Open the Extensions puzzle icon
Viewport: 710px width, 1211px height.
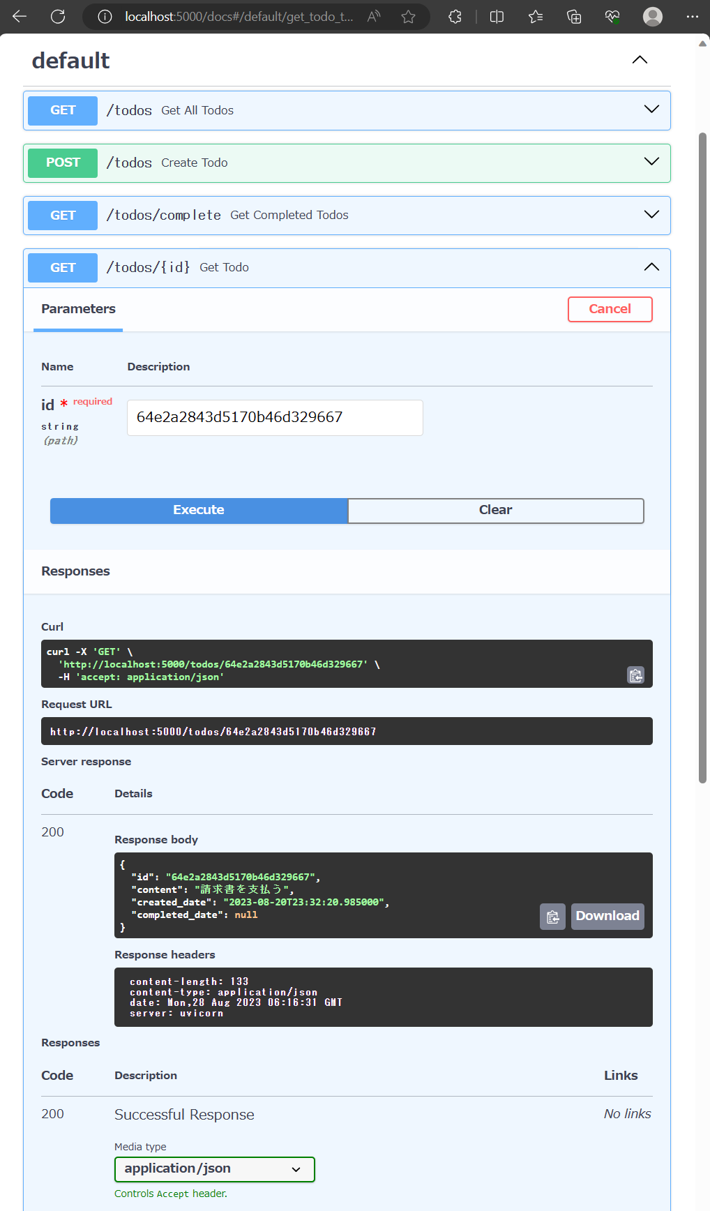click(455, 17)
